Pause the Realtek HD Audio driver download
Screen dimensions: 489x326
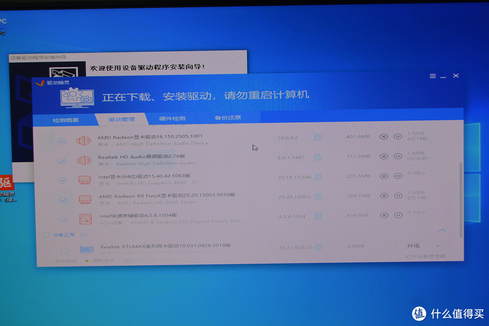398,157
